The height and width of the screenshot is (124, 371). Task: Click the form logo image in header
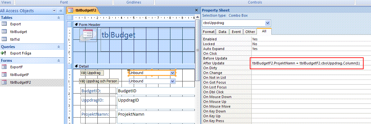coord(88,35)
